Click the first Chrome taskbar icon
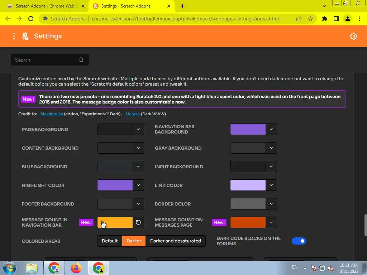This screenshot has width=367, height=275. 54,268
